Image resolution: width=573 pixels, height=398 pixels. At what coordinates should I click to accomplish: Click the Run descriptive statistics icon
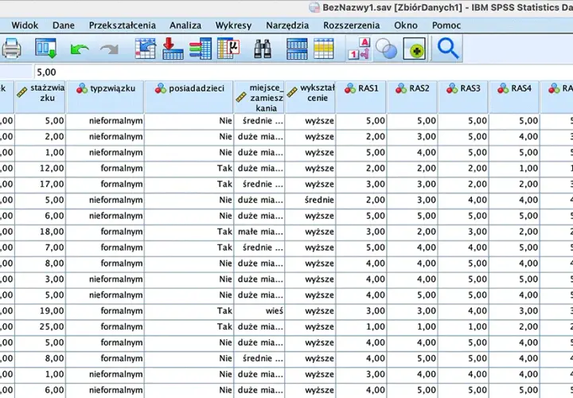coord(228,49)
